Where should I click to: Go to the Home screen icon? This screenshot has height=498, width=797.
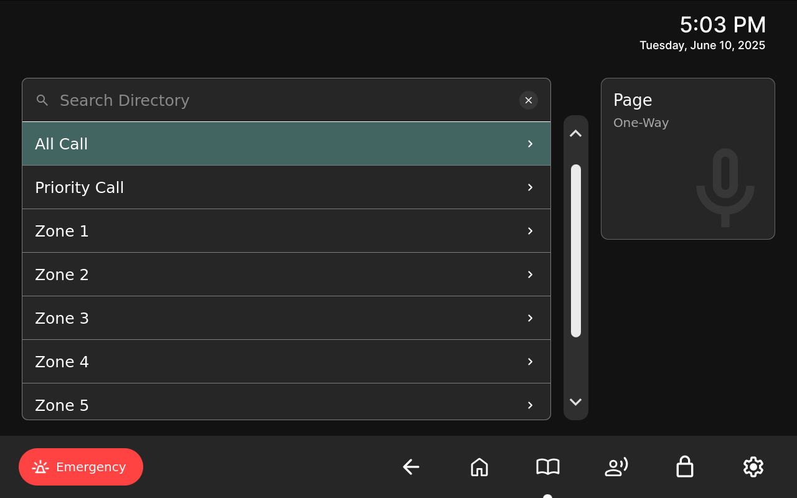coord(479,467)
